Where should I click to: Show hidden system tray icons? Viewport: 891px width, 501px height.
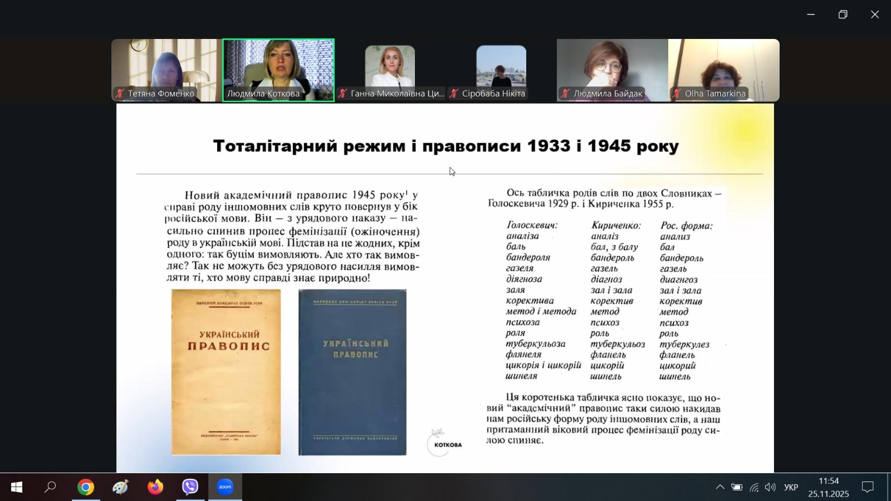tap(720, 488)
